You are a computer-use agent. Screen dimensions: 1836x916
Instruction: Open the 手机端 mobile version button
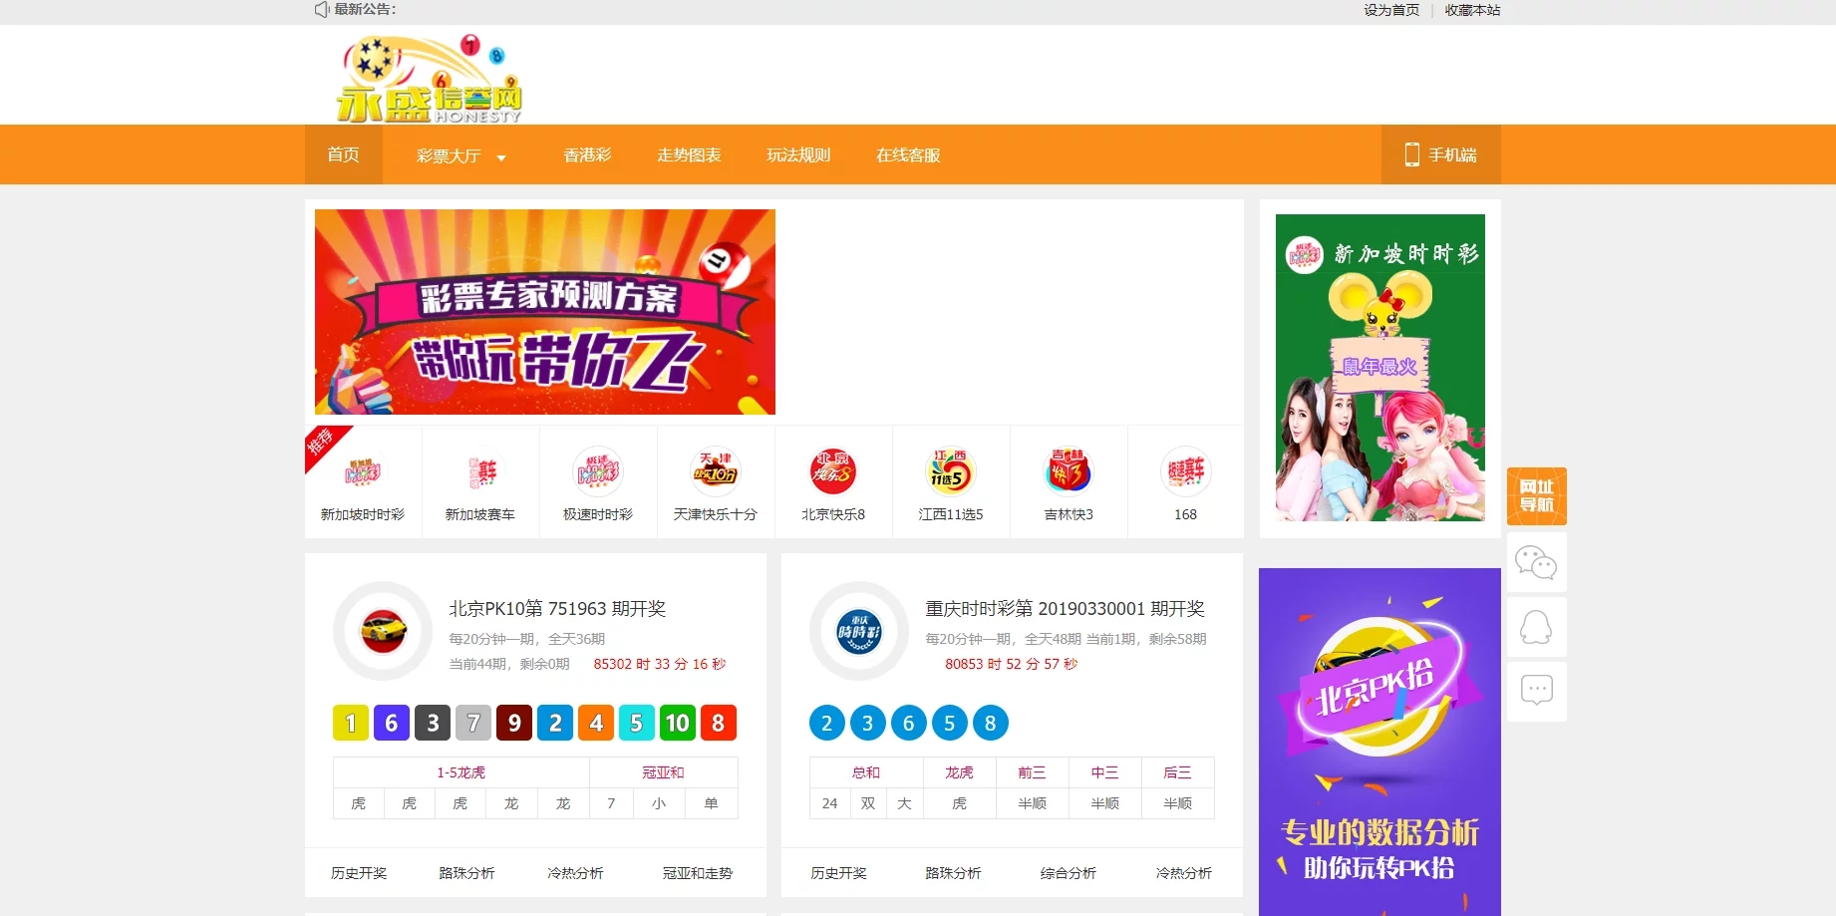1441,154
